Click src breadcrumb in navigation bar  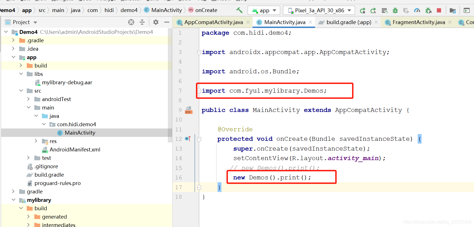[42, 10]
